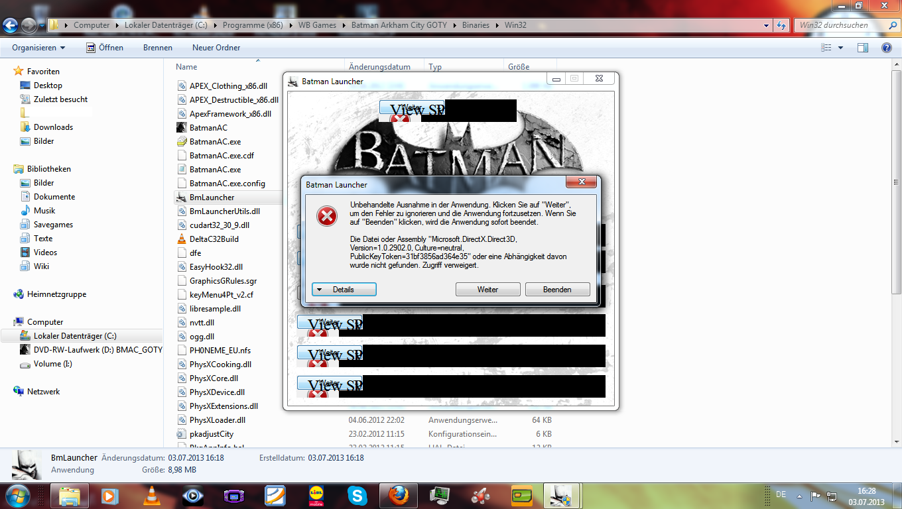Open Heimnetzgruppe in the navigation pane
Screen dimensions: 902x509
click(x=56, y=294)
